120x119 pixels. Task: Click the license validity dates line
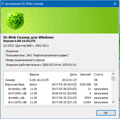pyautogui.click(x=41, y=65)
